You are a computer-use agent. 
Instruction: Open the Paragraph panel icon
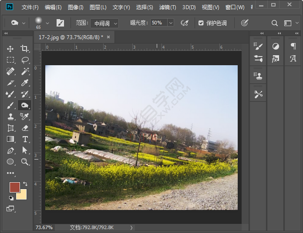pos(293,47)
